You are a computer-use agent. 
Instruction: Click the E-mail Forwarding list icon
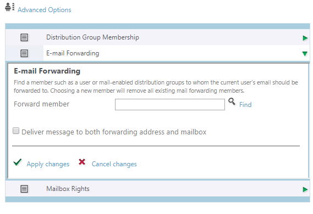[x=24, y=53]
